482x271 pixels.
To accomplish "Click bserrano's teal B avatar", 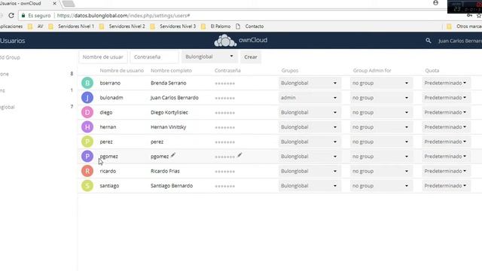I will [x=87, y=83].
